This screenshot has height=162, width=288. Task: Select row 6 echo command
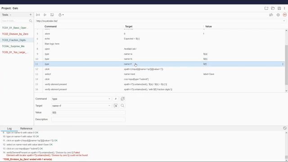[159, 39]
